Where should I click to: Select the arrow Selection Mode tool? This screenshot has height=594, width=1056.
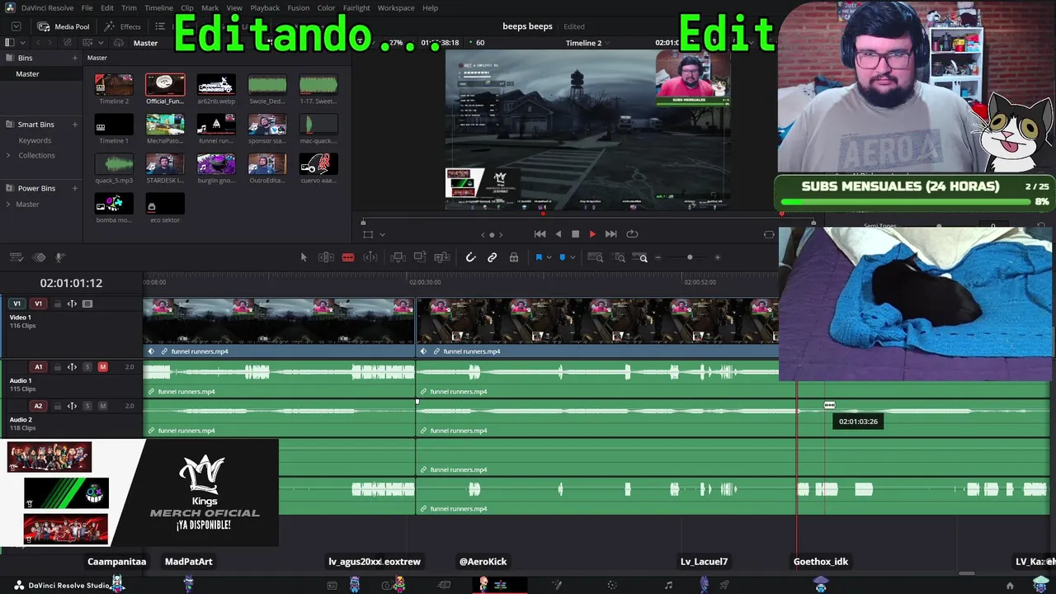(304, 257)
